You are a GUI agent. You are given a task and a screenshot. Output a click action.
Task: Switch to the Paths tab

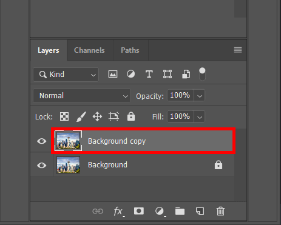coord(130,50)
